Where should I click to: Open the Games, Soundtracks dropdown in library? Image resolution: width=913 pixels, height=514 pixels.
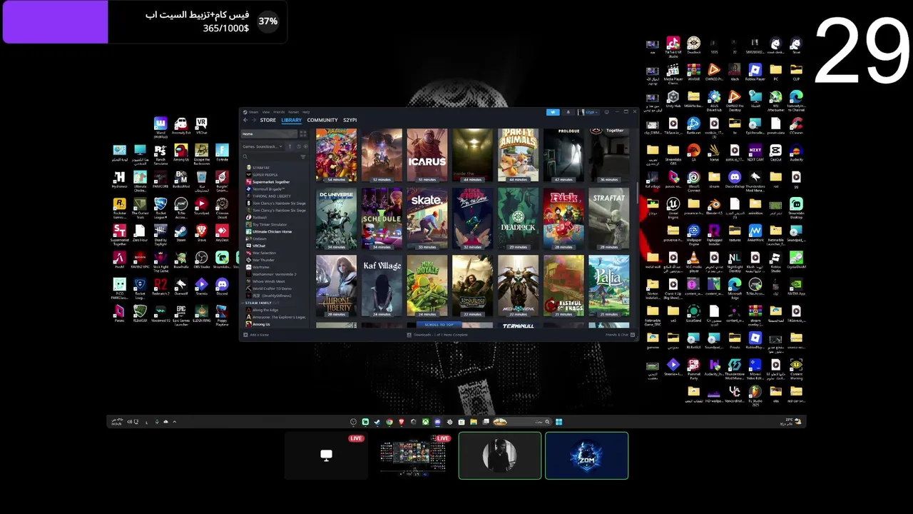coord(262,146)
